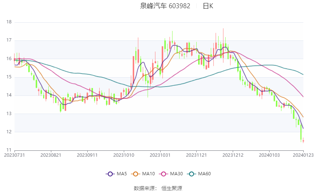Click the x-axis date label 20230821
316x192 pixels.
tap(51, 155)
